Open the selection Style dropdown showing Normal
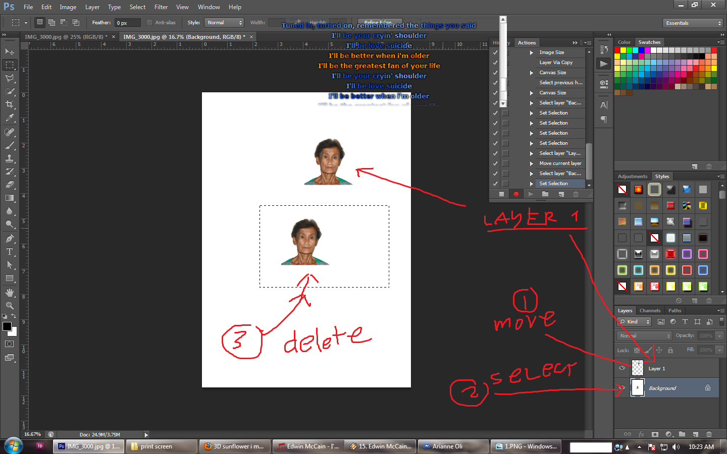 pyautogui.click(x=224, y=22)
